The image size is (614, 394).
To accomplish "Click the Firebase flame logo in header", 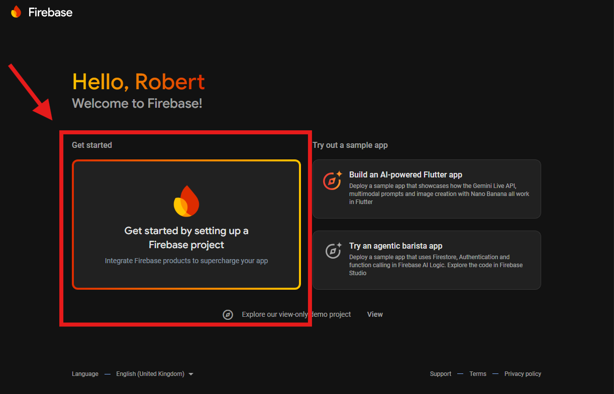I will click(x=16, y=12).
